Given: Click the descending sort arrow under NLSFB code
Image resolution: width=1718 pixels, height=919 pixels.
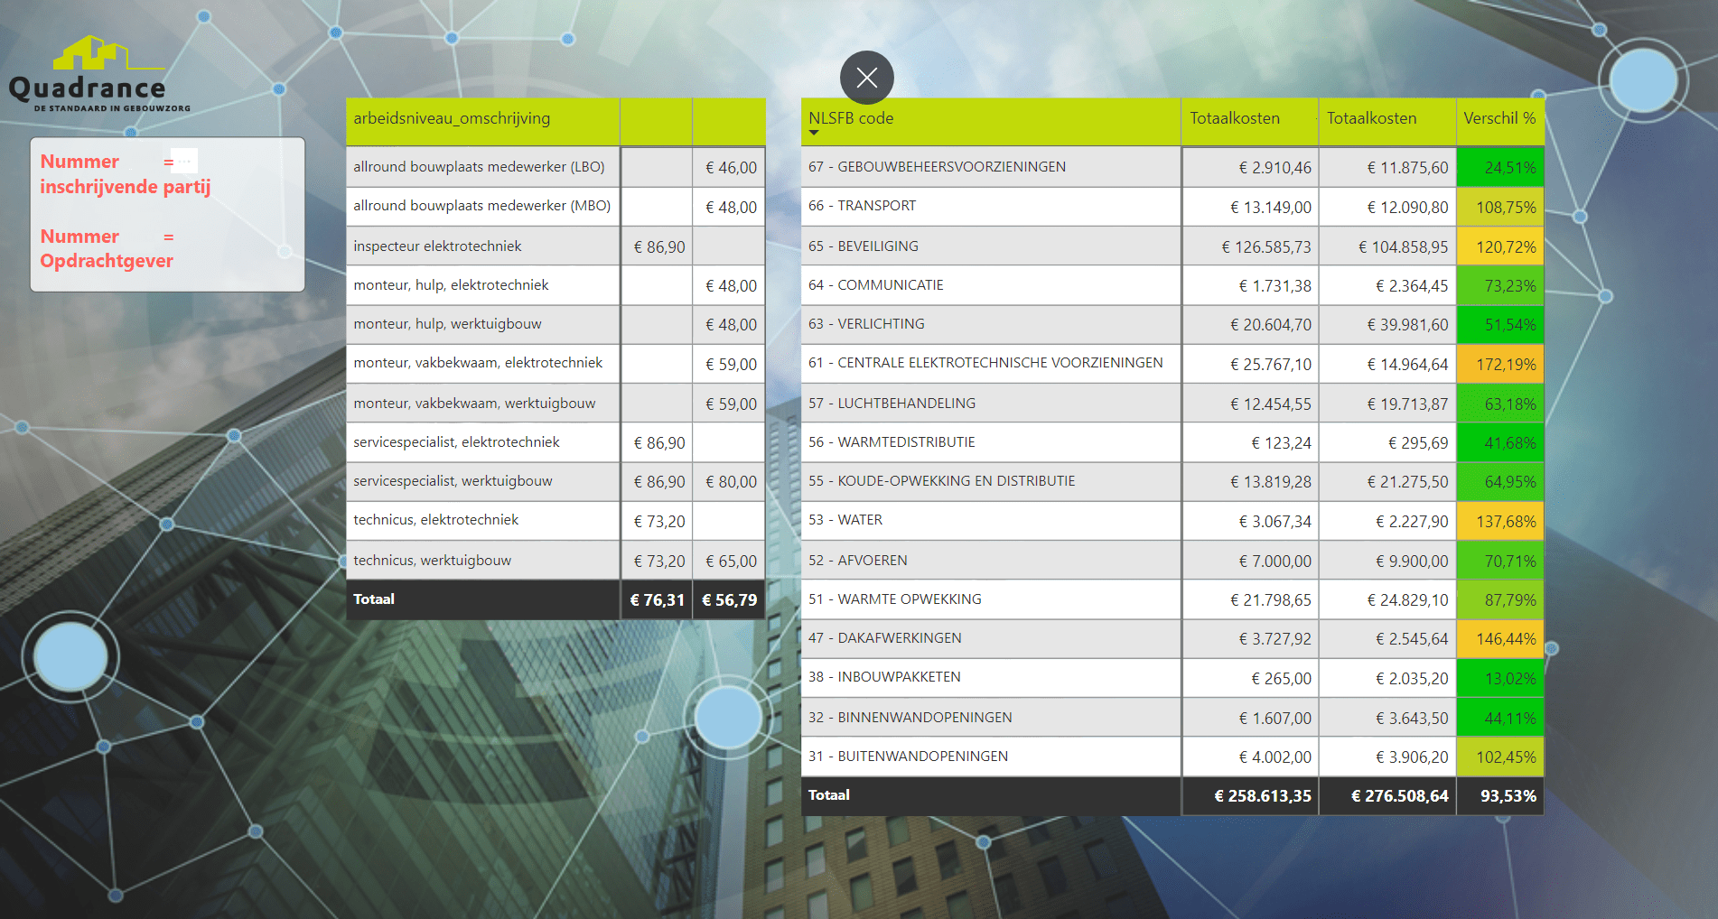Looking at the screenshot, I should tap(814, 134).
